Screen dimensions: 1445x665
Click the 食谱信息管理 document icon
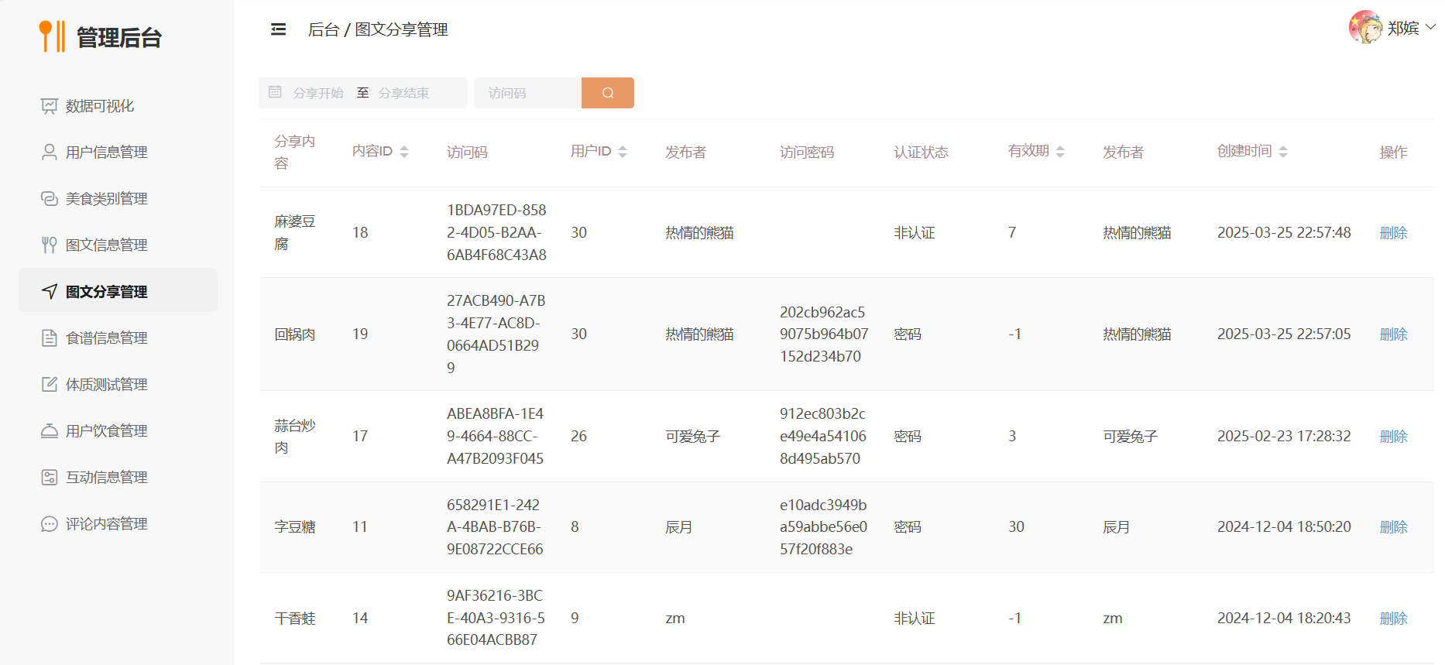49,338
